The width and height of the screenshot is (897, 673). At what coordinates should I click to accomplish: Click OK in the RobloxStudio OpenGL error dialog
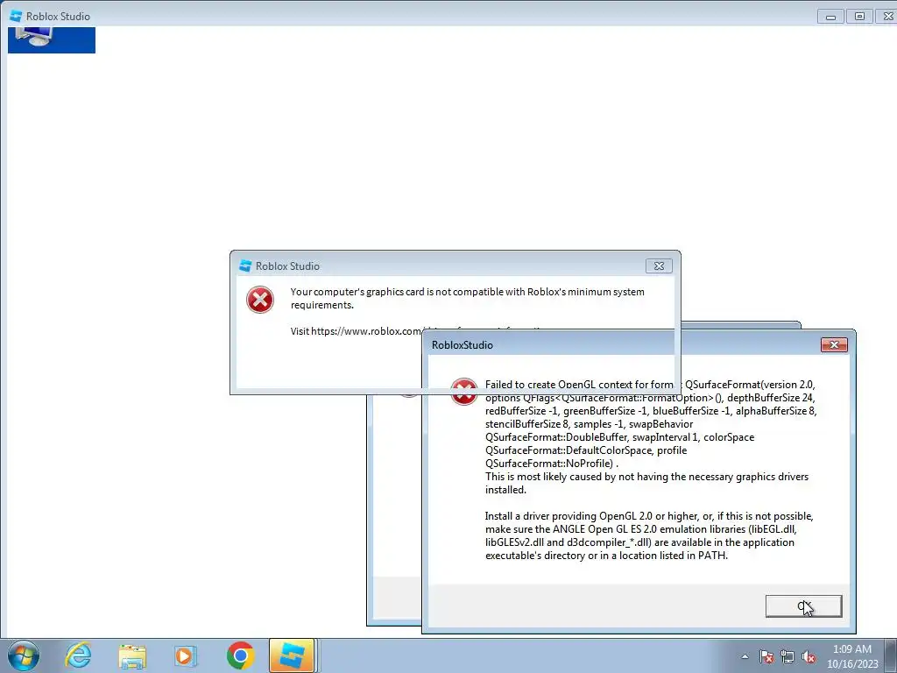[803, 606]
